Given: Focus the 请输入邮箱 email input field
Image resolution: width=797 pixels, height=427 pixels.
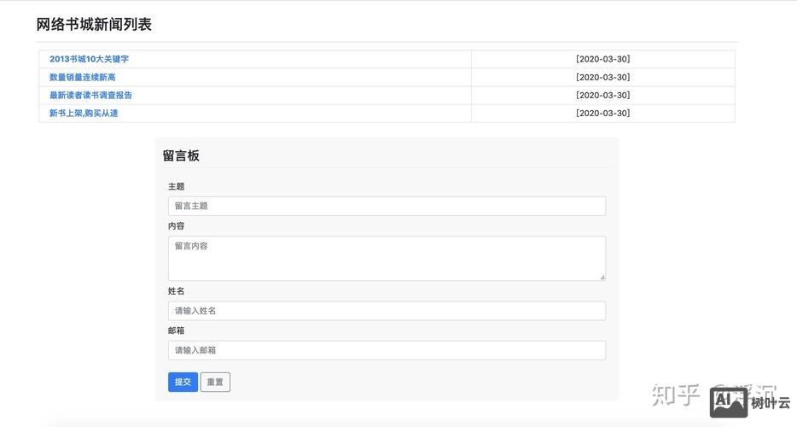Looking at the screenshot, I should (387, 350).
